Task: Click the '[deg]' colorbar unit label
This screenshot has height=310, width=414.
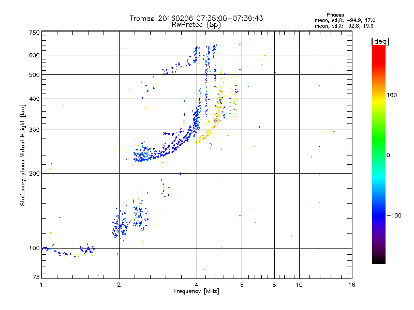Action: tap(380, 41)
